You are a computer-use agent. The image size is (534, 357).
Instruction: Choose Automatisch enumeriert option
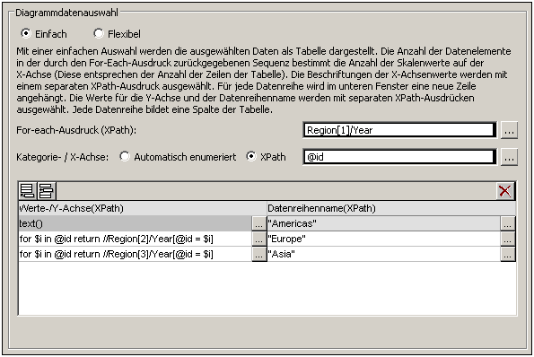pos(125,157)
